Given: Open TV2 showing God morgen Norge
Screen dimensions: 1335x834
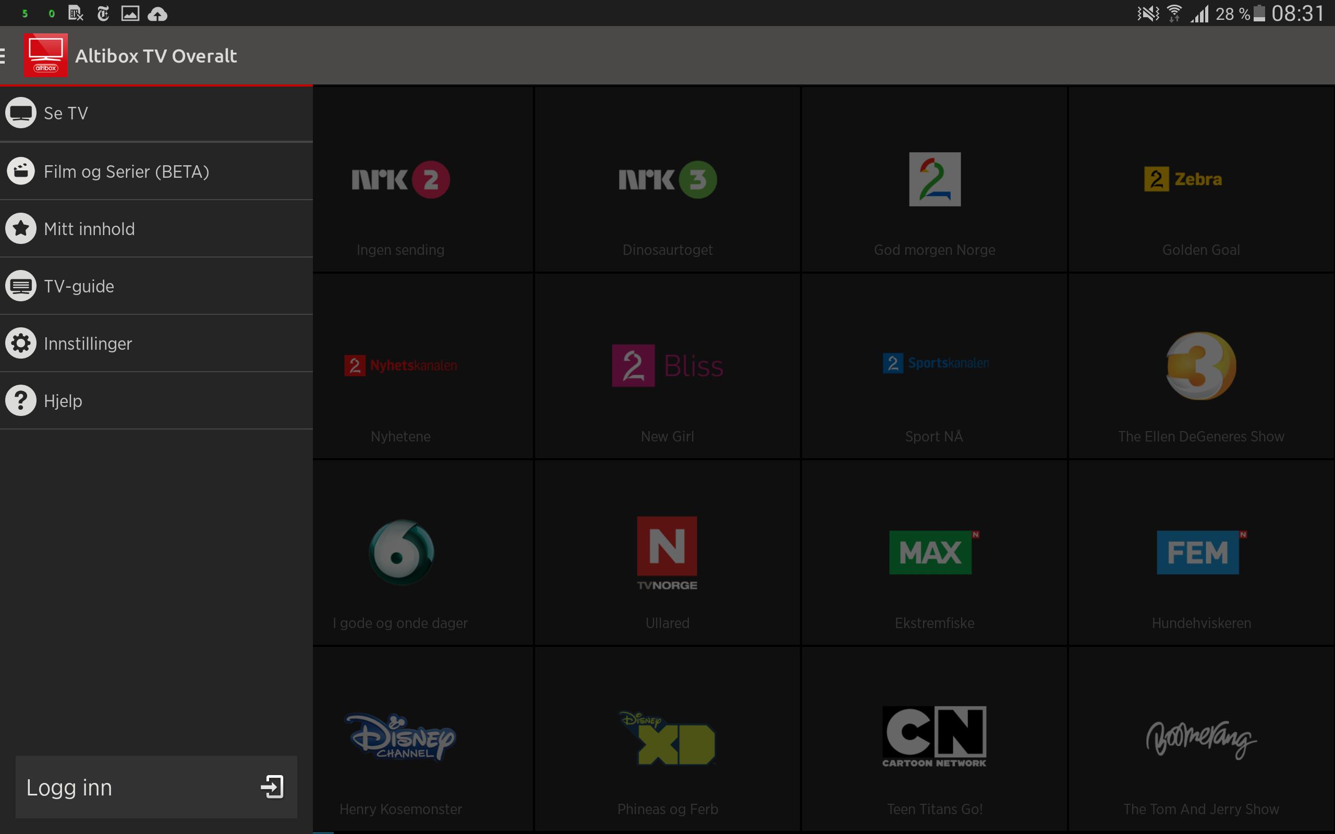Looking at the screenshot, I should point(934,179).
